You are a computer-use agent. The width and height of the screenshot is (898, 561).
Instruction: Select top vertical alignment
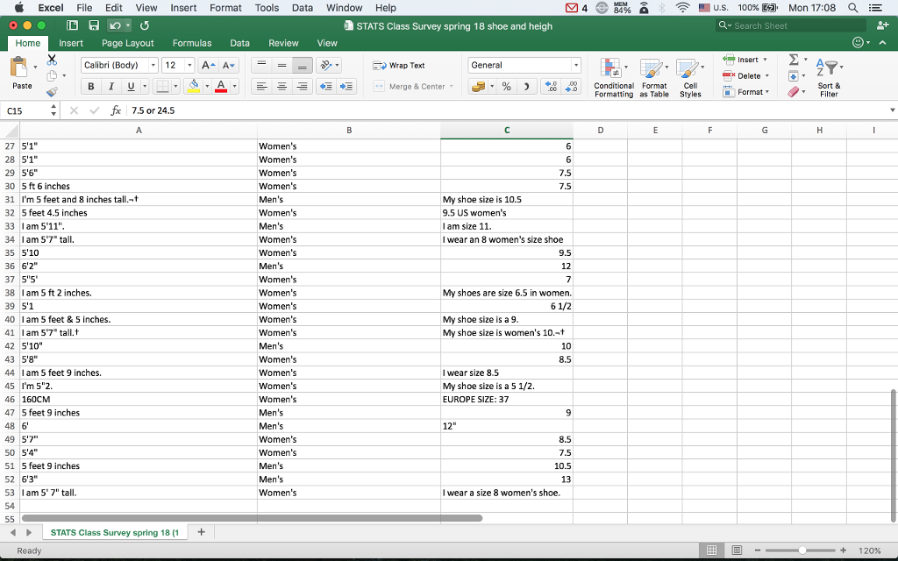(x=261, y=65)
